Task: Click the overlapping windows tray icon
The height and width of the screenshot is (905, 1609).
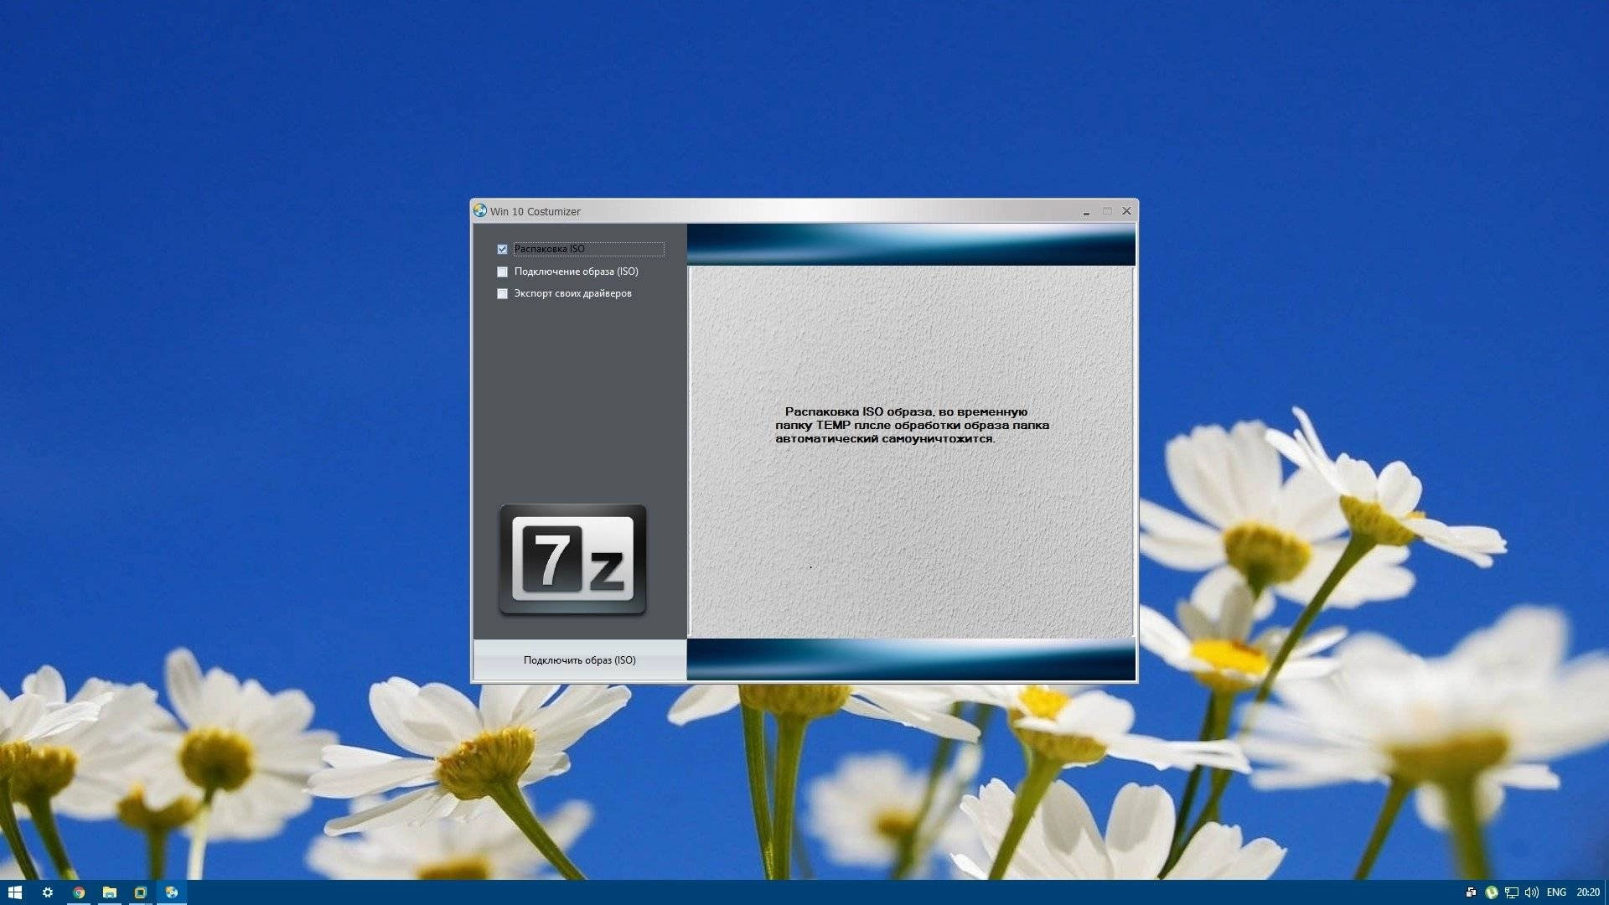Action: coord(1471,892)
